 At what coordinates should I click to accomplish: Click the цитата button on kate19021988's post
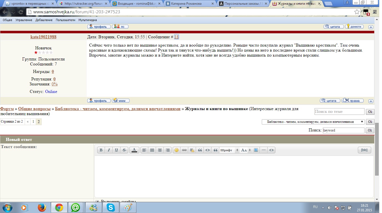pyautogui.click(x=330, y=101)
